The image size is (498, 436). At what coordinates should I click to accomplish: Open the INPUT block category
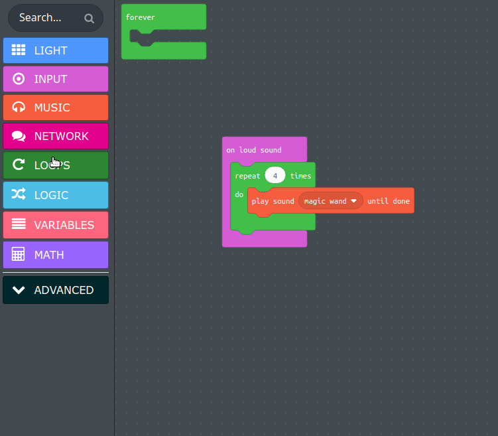pos(56,79)
